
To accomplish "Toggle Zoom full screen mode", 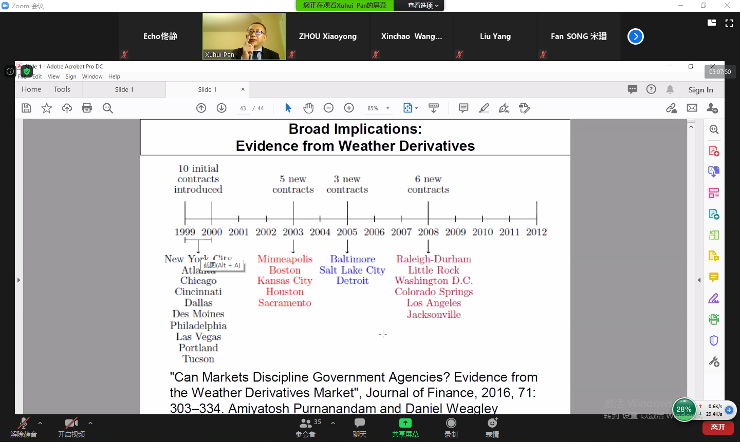I will [729, 23].
